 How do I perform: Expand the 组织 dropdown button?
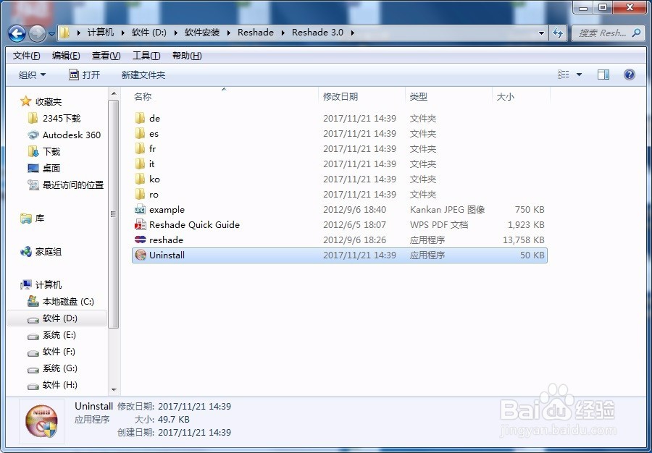32,75
